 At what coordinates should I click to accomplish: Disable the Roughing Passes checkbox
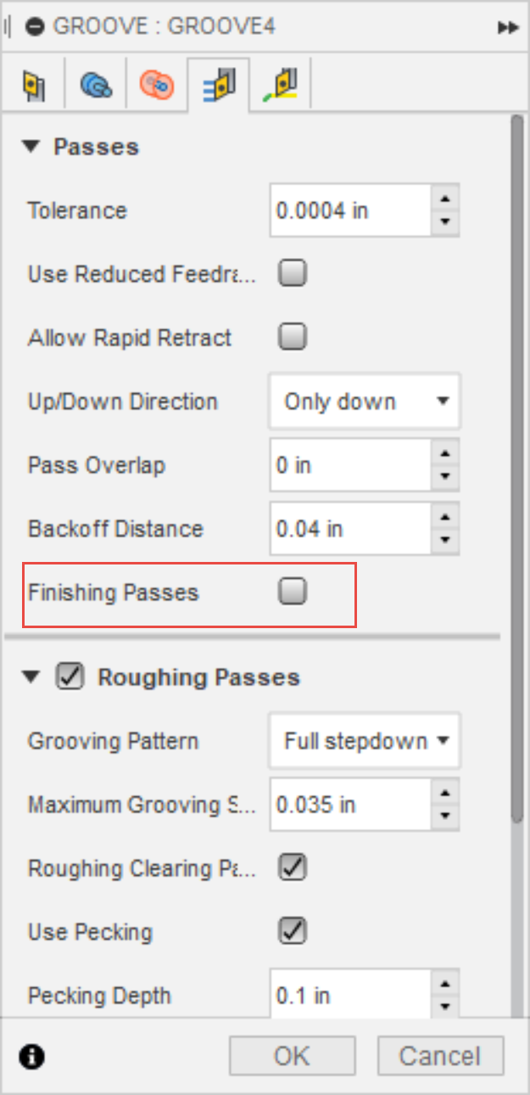tap(70, 677)
